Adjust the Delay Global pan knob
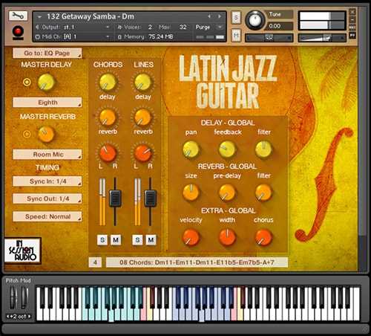Screen dimensions: 371x336 pyautogui.click(x=191, y=149)
